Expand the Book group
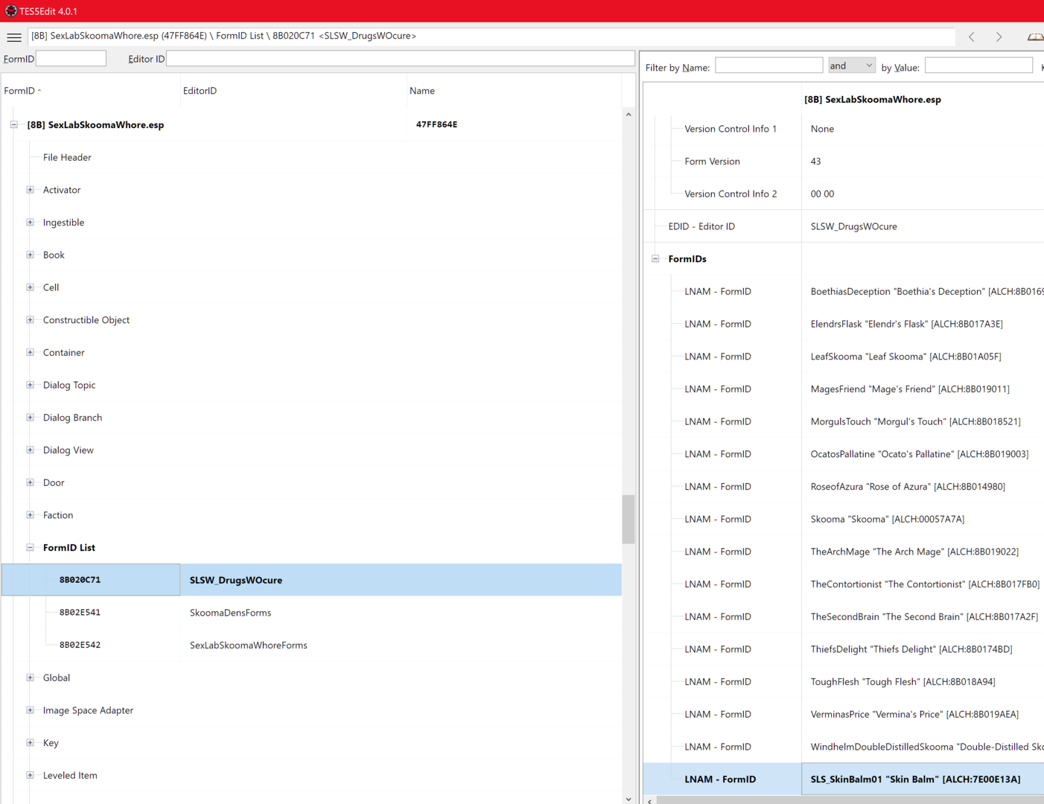Image resolution: width=1044 pixels, height=804 pixels. (x=31, y=255)
